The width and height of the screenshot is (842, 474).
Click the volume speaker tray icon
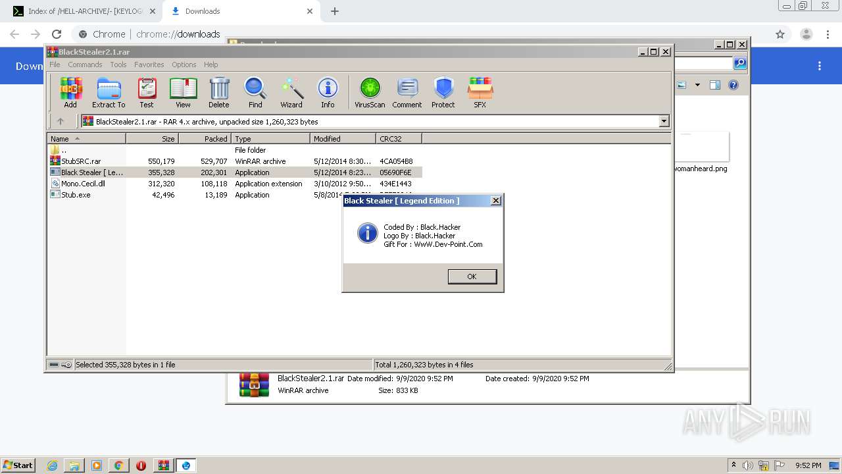748,465
